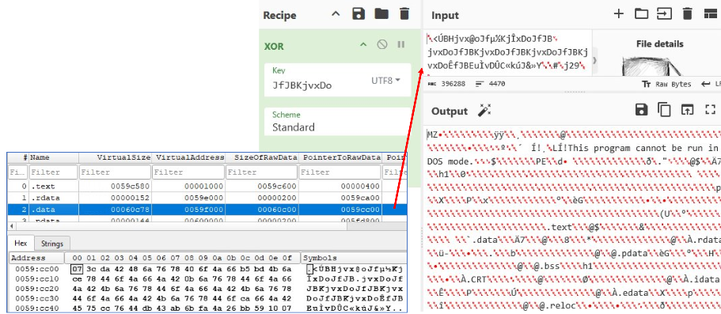The image size is (721, 314).
Task: Set a breakpoint on XOR using the pause icon
Action: pos(401,44)
